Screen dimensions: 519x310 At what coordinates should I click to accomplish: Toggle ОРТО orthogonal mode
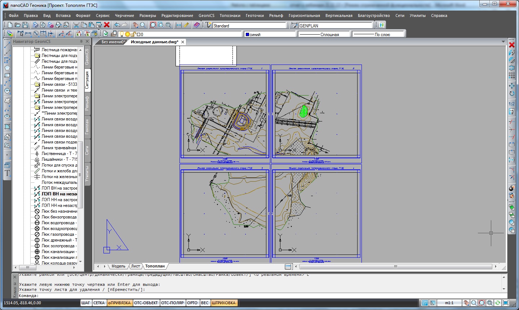(x=192, y=303)
